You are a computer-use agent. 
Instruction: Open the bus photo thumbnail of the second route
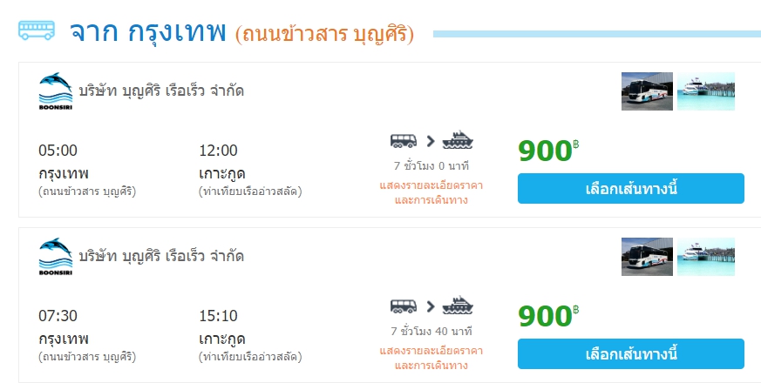click(647, 257)
